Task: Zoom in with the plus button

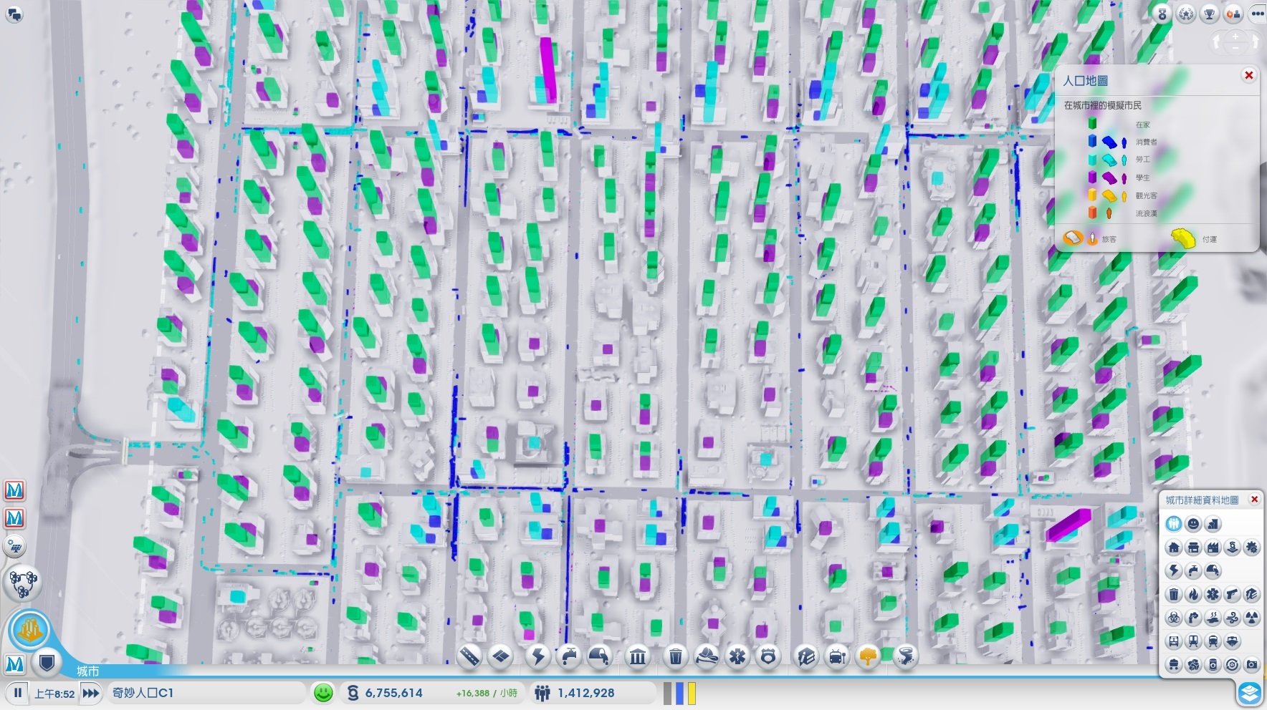Action: click(1235, 37)
